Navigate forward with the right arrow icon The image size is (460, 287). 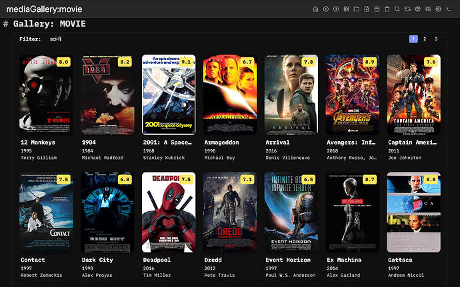click(336, 9)
